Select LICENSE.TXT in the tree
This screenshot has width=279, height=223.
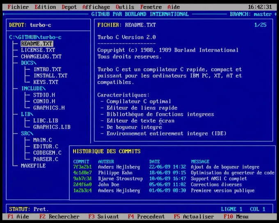pos(38,50)
